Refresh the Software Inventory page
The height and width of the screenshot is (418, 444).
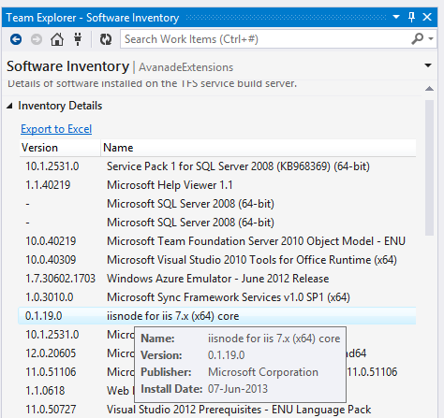tap(106, 39)
